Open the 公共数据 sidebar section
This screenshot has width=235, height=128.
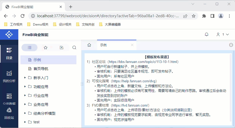9,99
